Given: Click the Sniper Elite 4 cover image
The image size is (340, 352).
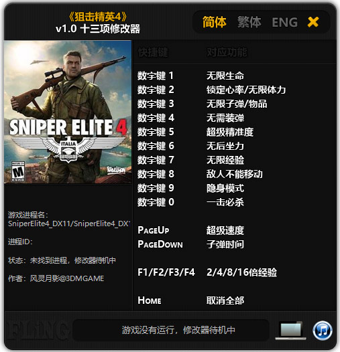Looking at the screenshot, I should coord(68,112).
